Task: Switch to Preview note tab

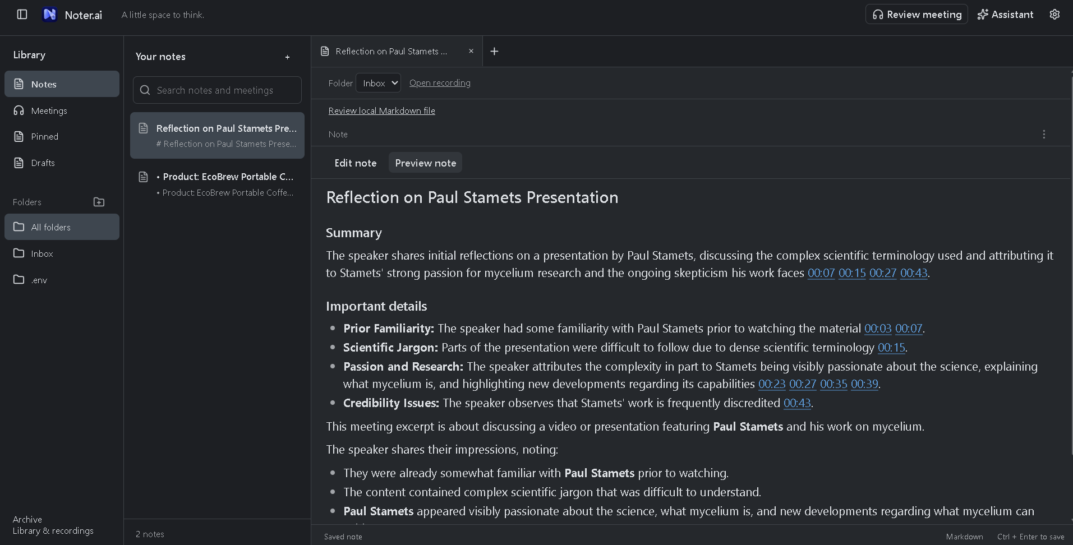Action: [x=426, y=163]
